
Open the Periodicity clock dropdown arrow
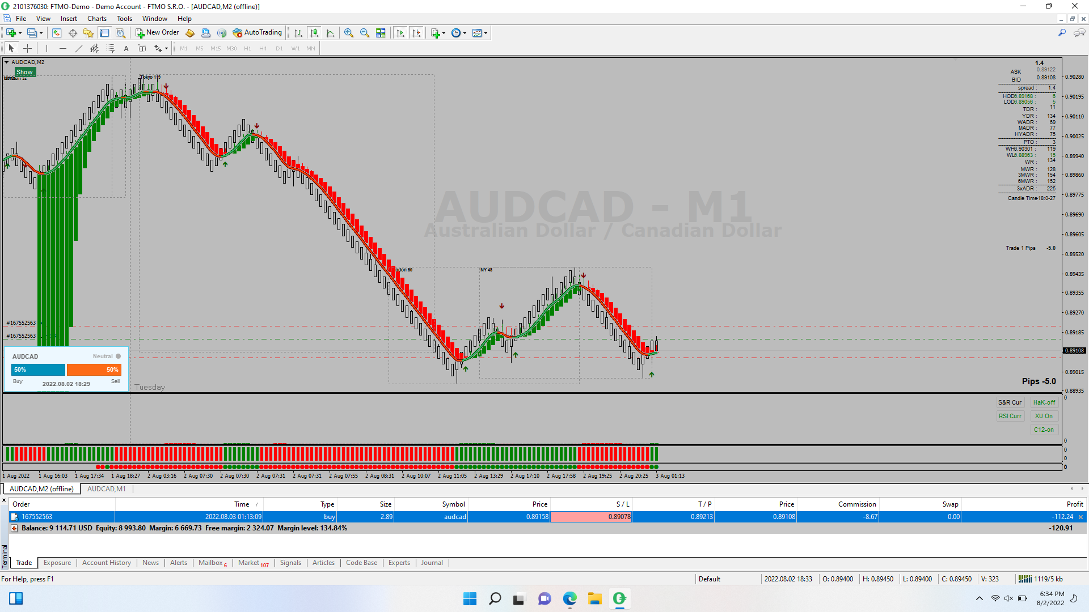pyautogui.click(x=465, y=33)
